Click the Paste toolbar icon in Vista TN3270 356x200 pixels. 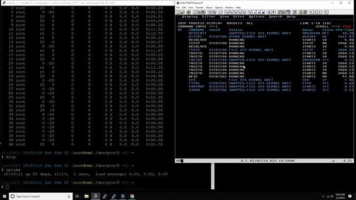pos(204,12)
